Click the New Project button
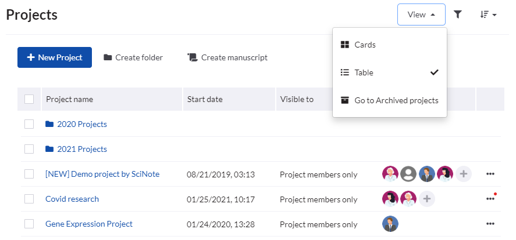516x240 pixels. (x=55, y=57)
